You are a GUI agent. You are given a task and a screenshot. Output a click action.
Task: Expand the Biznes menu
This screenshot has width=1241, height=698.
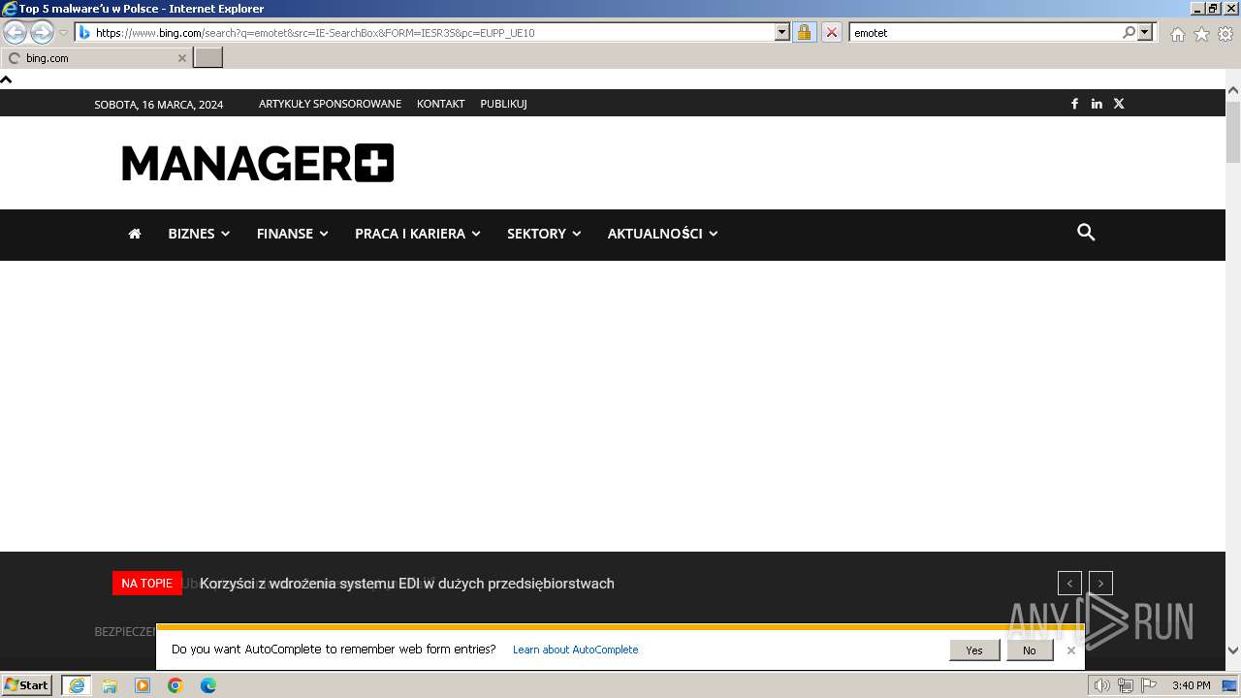point(199,234)
